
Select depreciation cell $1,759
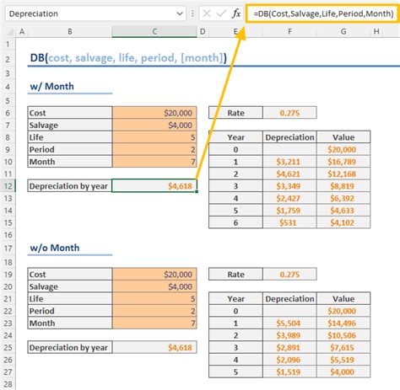(289, 211)
